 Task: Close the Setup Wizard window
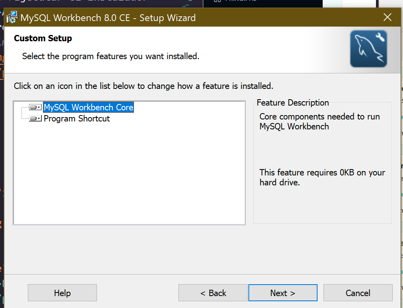387,17
